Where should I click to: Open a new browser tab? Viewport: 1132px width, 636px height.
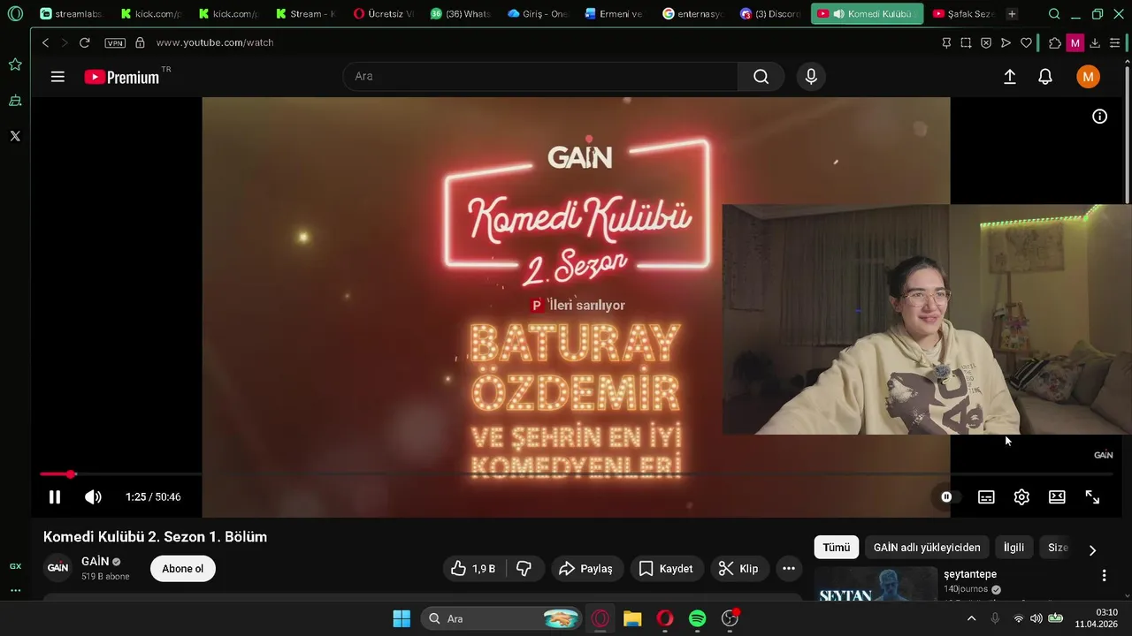pos(1012,14)
